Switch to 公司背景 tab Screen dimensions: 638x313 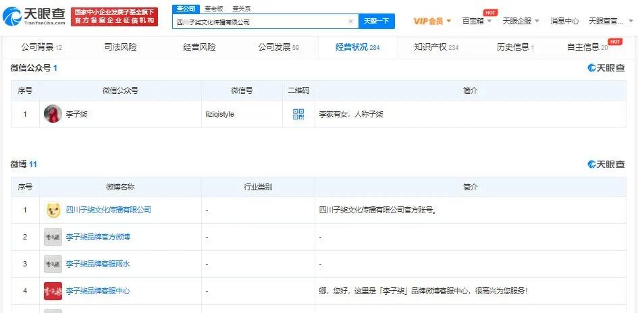coord(41,47)
